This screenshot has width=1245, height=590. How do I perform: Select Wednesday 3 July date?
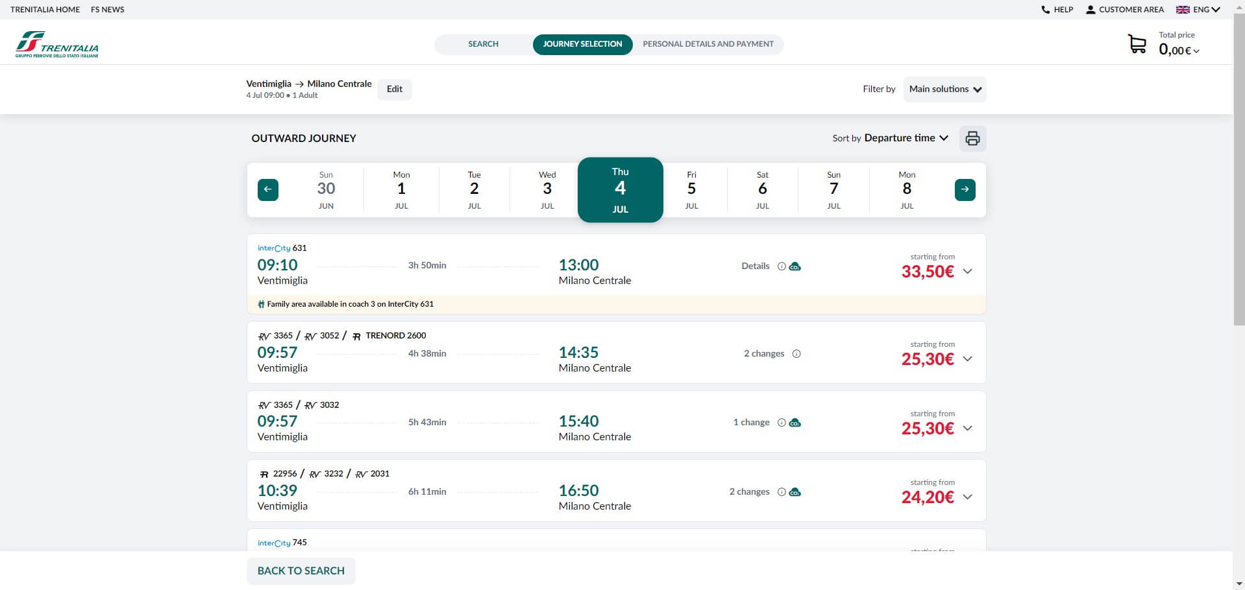(547, 190)
